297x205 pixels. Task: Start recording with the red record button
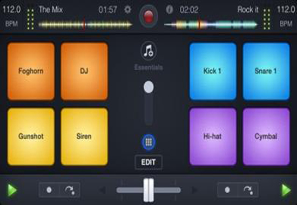(148, 17)
